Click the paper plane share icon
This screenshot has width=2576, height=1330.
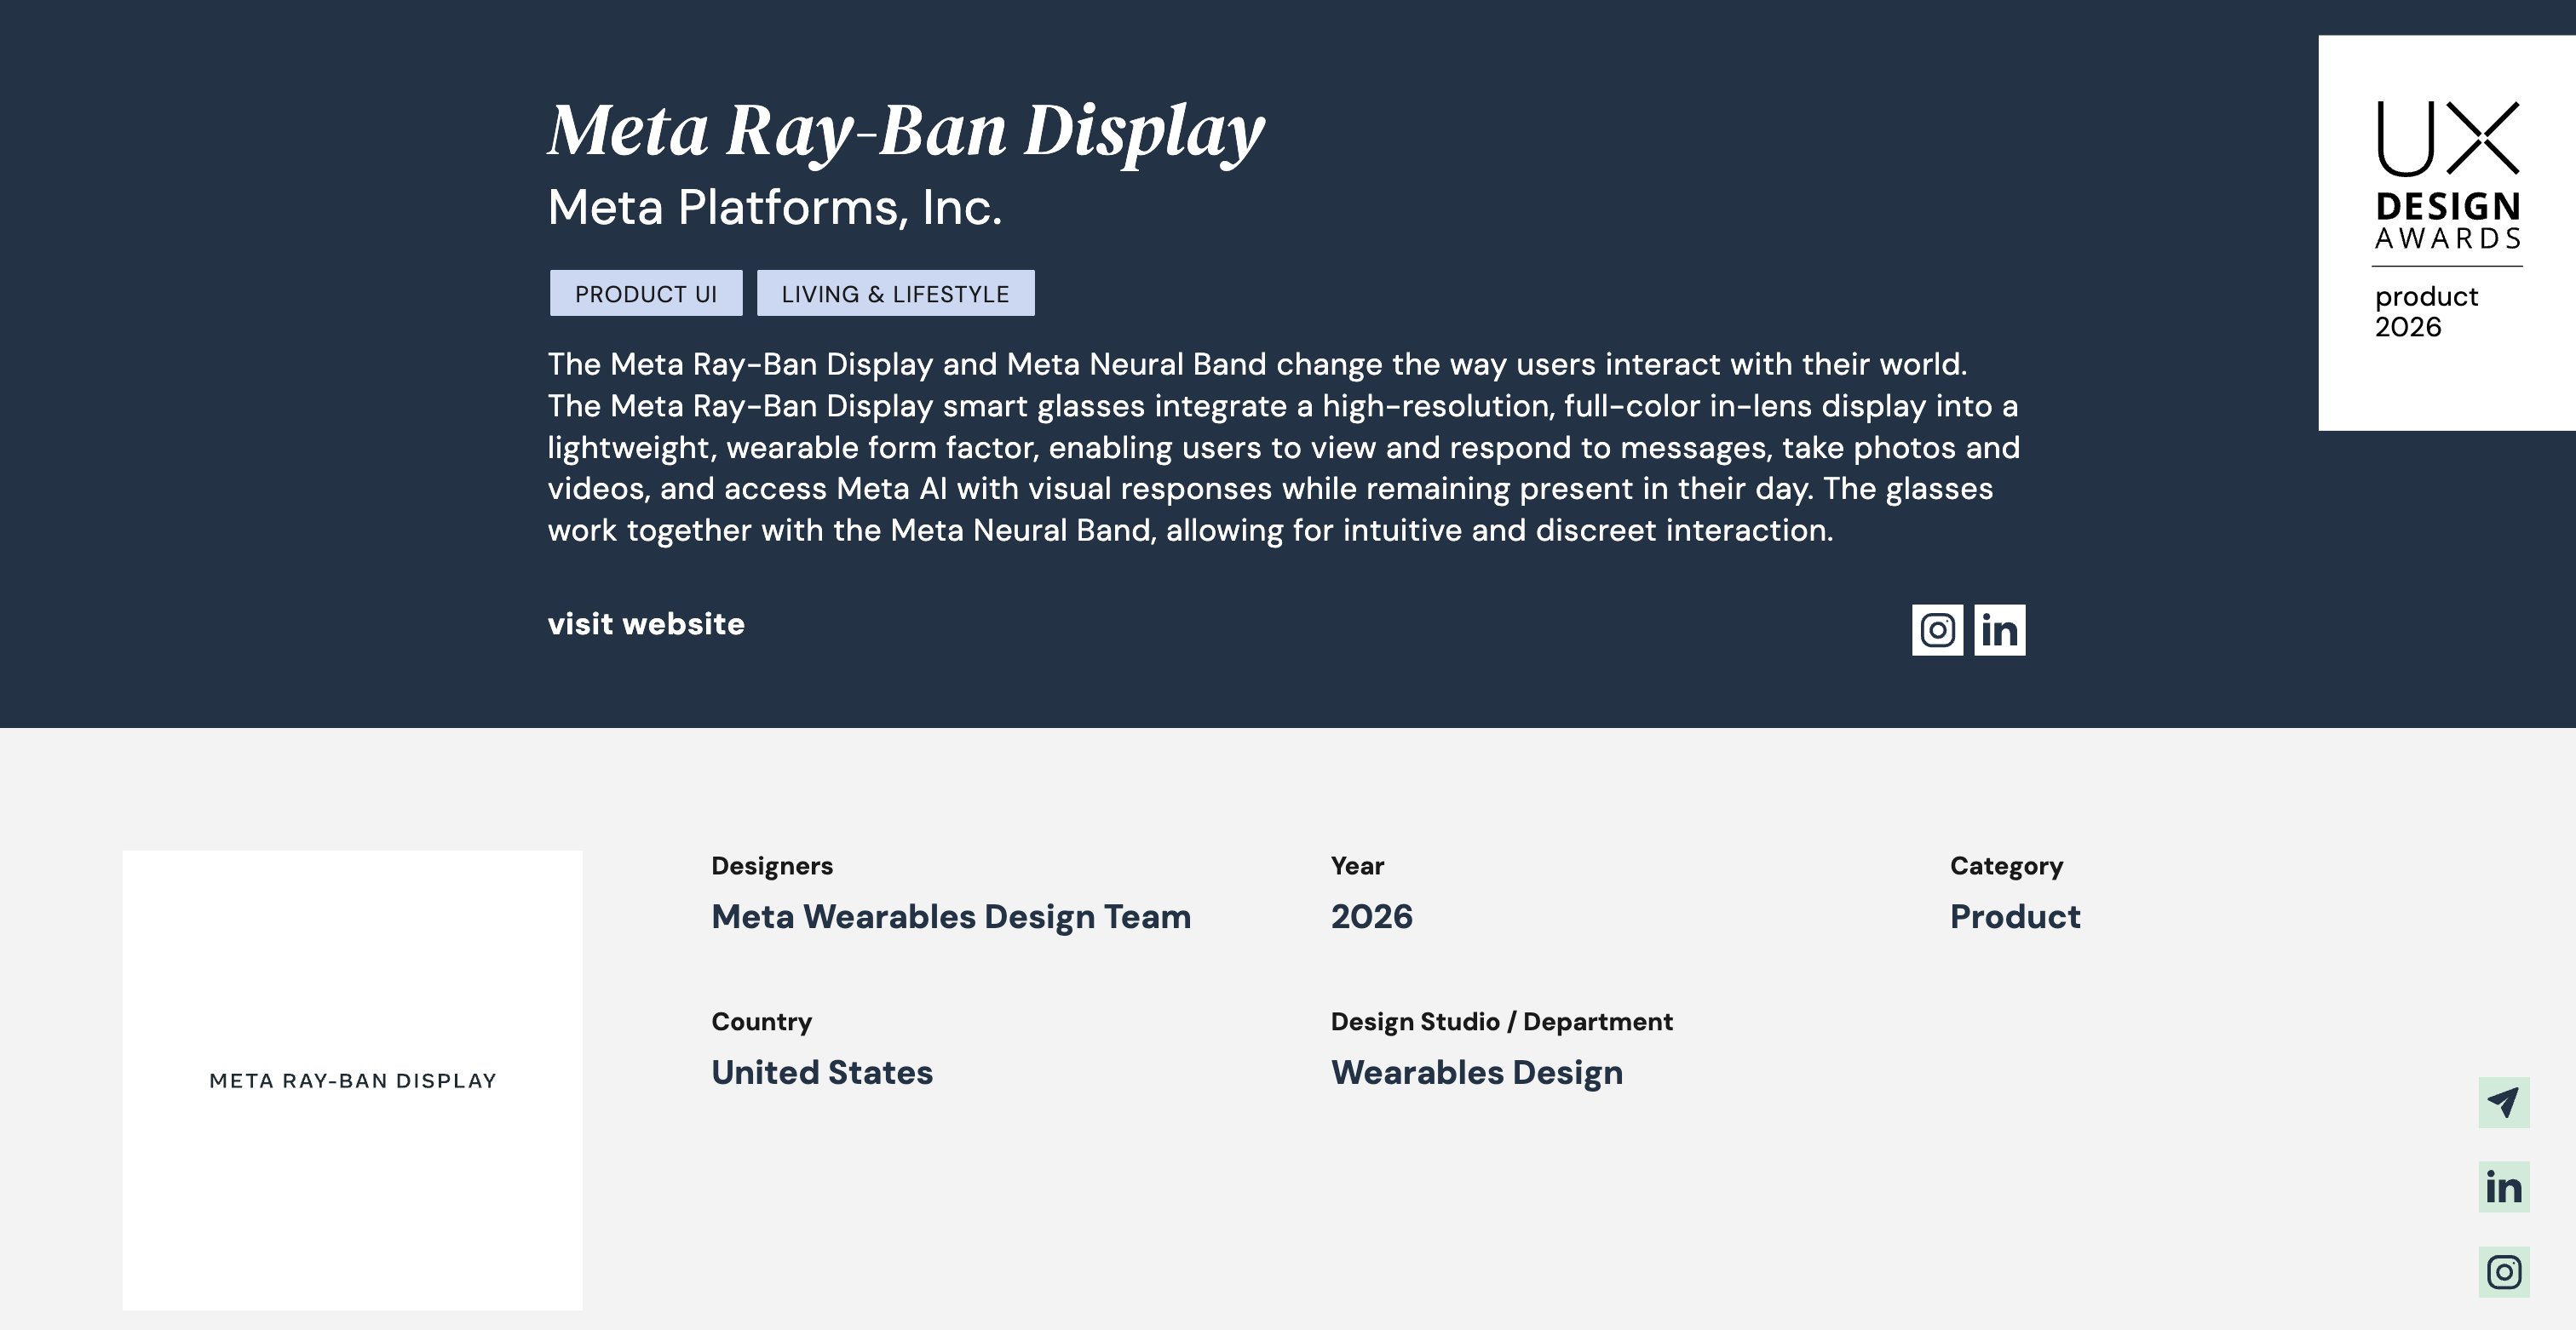click(x=2503, y=1102)
